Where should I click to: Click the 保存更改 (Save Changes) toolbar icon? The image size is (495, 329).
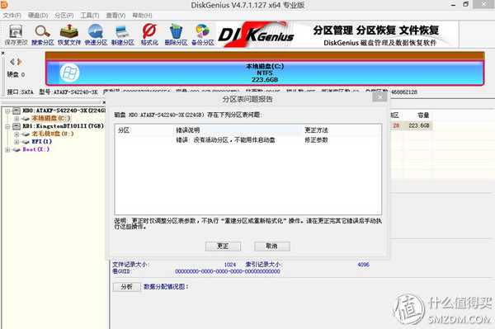16,35
